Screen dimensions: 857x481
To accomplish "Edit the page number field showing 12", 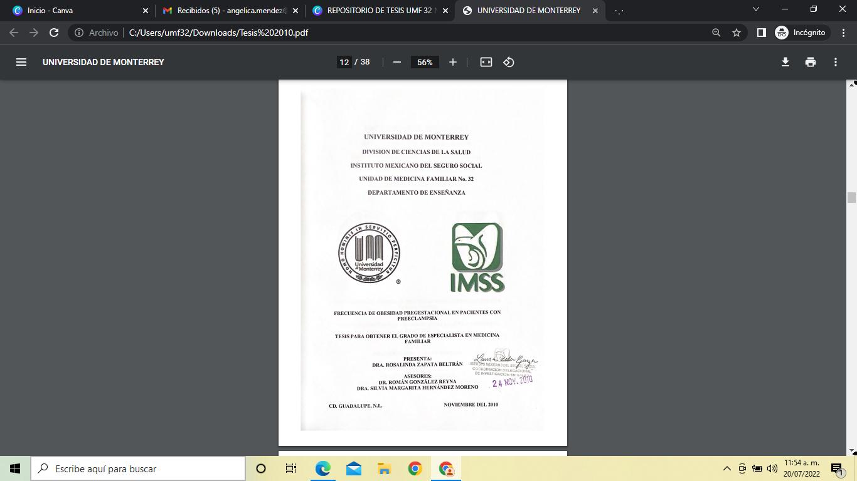I will click(x=344, y=62).
